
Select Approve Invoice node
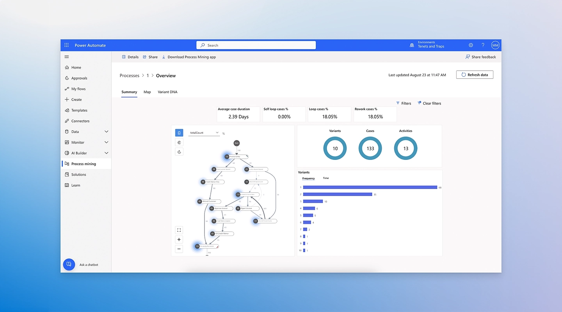point(221,209)
